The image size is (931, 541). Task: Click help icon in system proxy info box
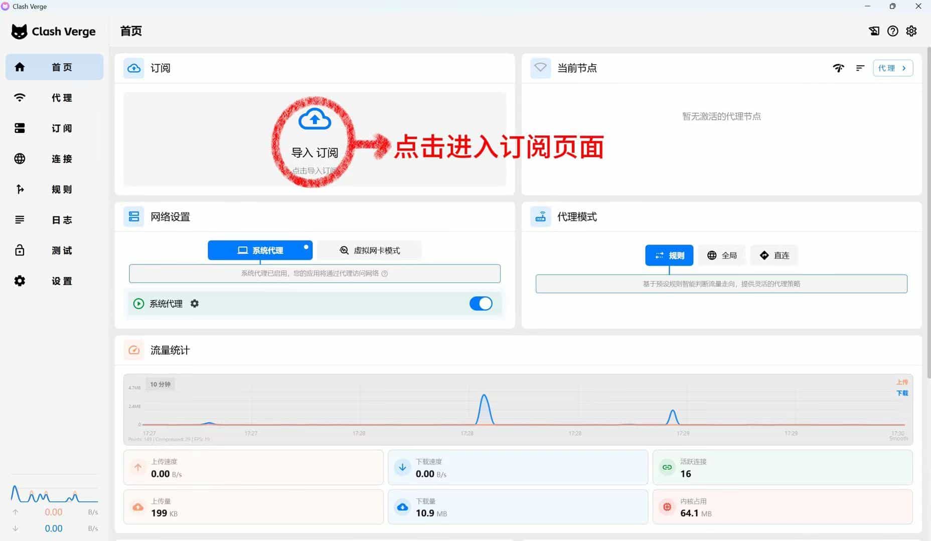click(385, 274)
